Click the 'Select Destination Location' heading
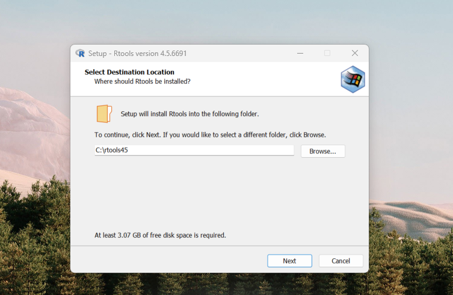This screenshot has height=295, width=453. (x=129, y=72)
